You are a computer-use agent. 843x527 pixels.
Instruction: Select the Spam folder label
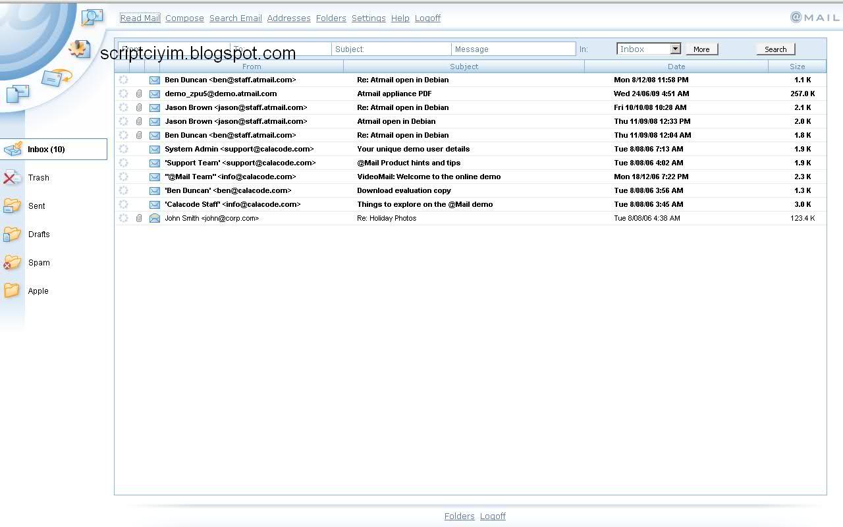click(39, 263)
